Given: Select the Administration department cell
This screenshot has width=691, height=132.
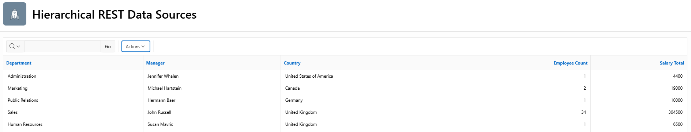Looking at the screenshot, I should 73,76.
